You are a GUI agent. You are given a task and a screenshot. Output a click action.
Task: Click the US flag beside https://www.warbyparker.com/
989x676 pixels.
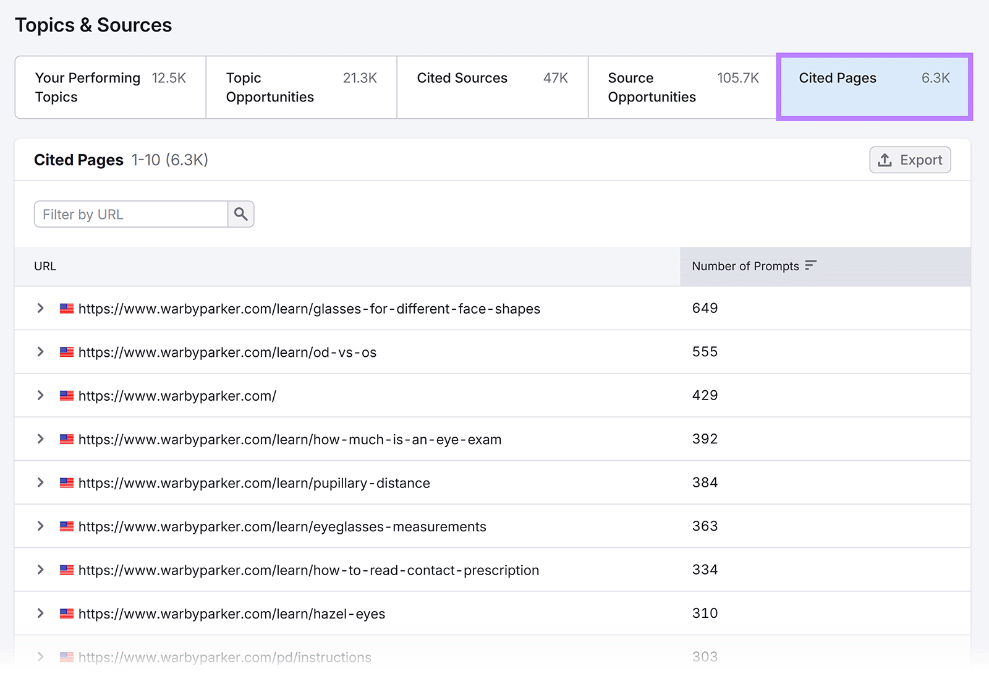coord(67,395)
